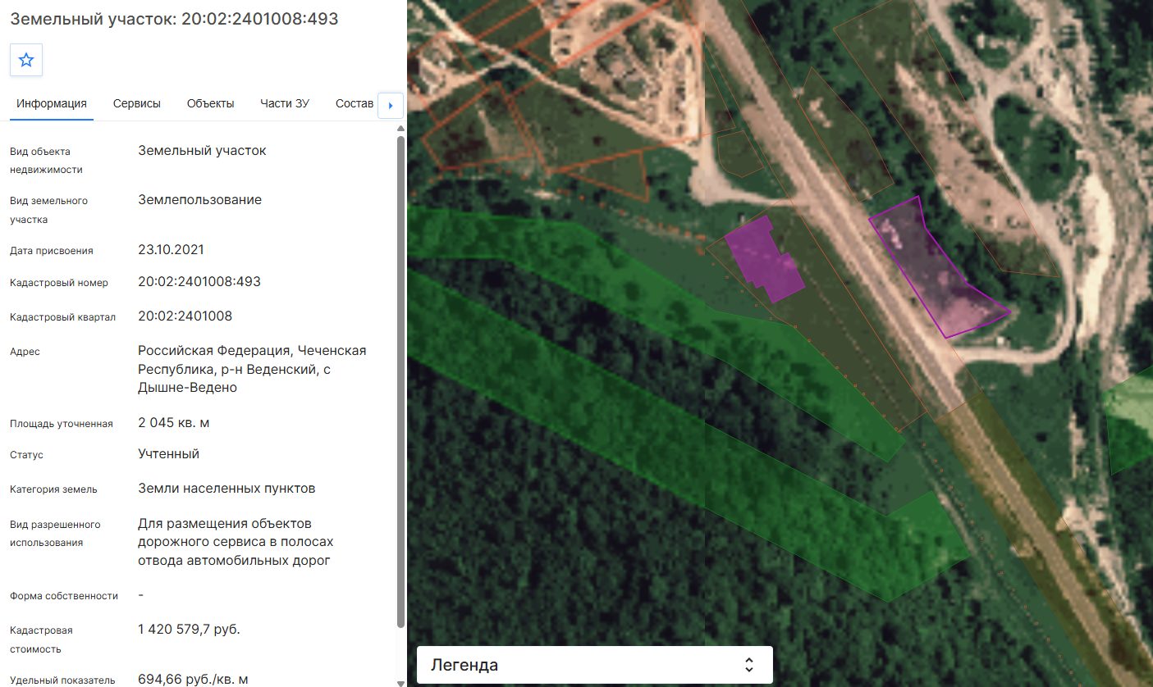Click the scrollbar up arrow in the info panel
Image resolution: width=1153 pixels, height=687 pixels.
[x=400, y=129]
